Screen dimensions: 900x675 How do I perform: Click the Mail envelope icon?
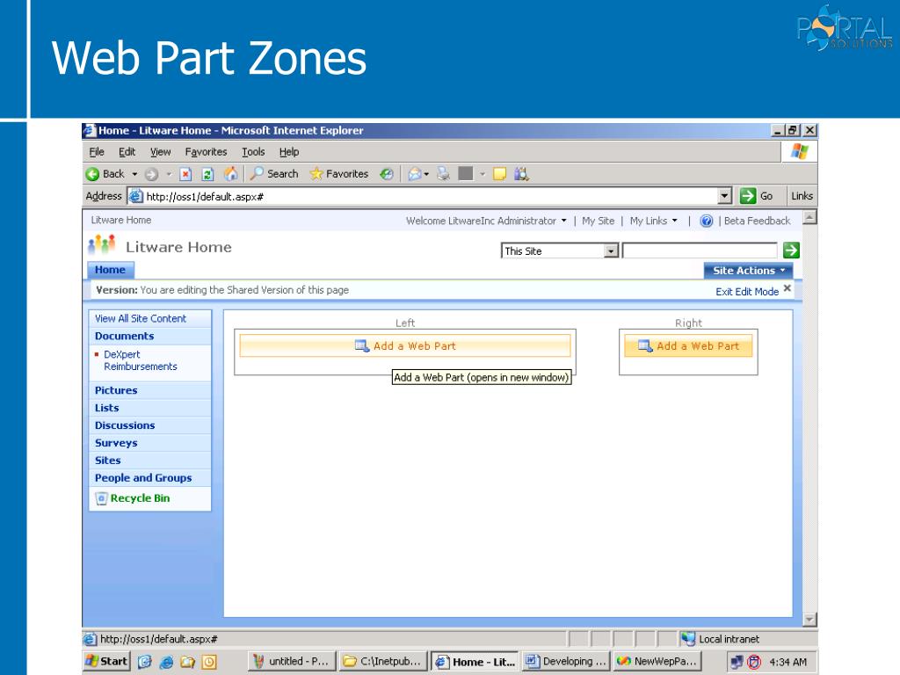(415, 174)
